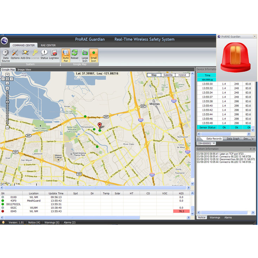Pan the map left arrow

tap(3, 79)
